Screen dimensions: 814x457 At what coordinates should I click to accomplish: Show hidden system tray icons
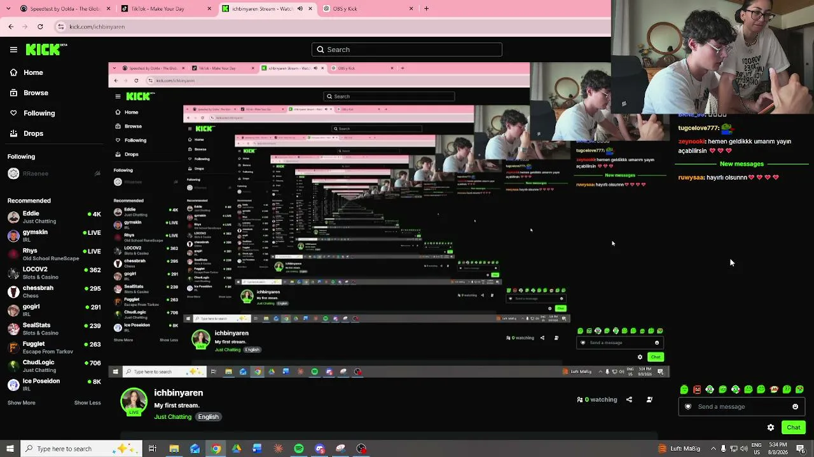click(713, 449)
